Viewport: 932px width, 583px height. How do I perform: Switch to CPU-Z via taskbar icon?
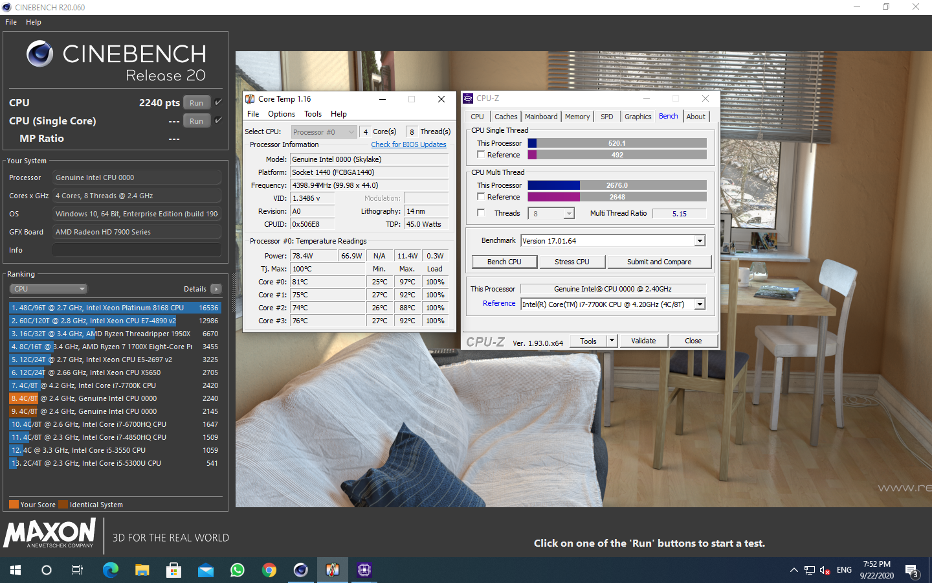364,570
